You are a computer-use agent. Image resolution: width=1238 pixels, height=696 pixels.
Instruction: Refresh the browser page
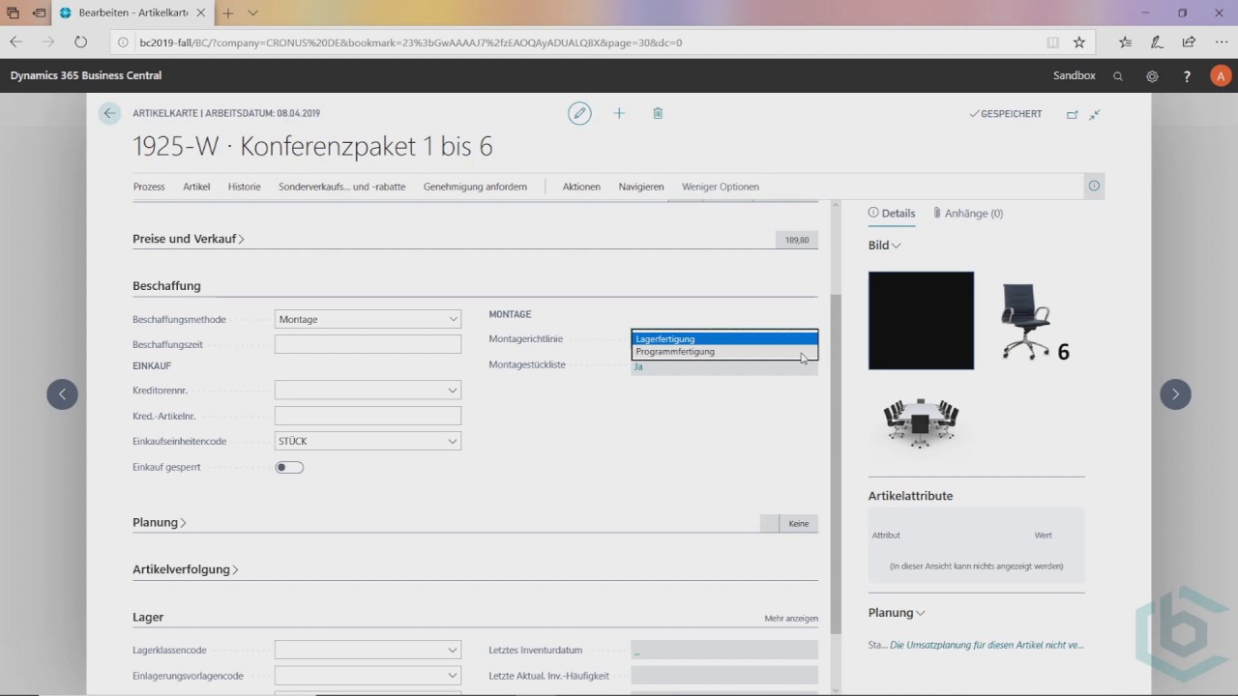tap(80, 43)
